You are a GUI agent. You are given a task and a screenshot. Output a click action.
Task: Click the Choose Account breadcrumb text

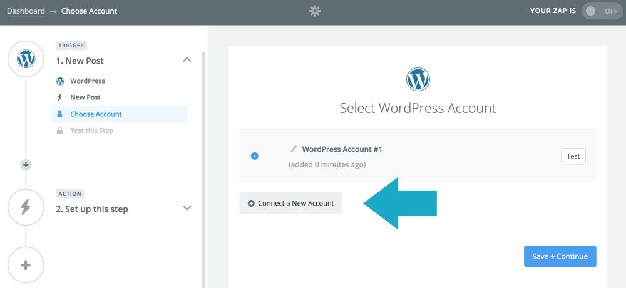tap(89, 11)
